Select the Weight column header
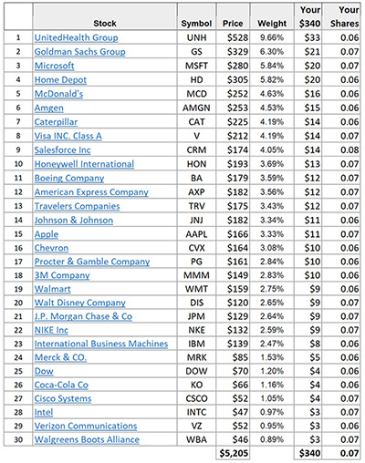The height and width of the screenshot is (463, 365). 272,24
